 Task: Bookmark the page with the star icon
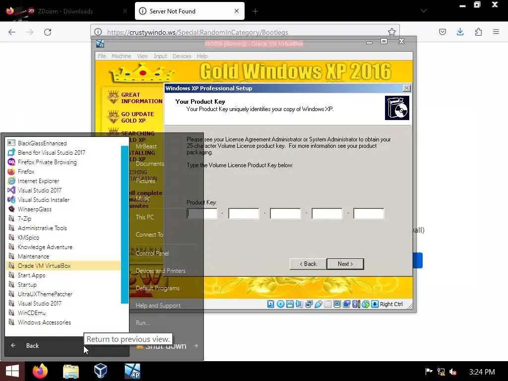click(392, 32)
